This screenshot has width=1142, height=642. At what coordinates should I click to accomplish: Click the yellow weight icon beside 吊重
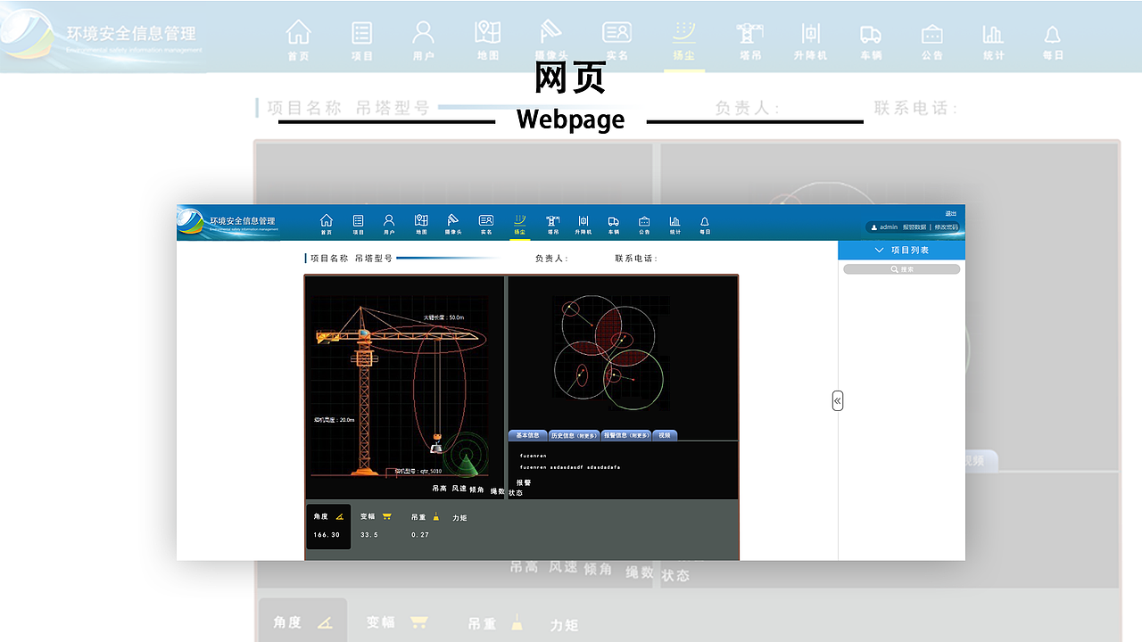[x=436, y=516]
